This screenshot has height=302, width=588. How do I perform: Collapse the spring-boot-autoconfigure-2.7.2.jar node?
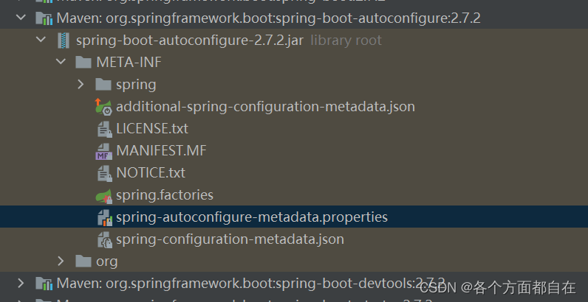41,40
